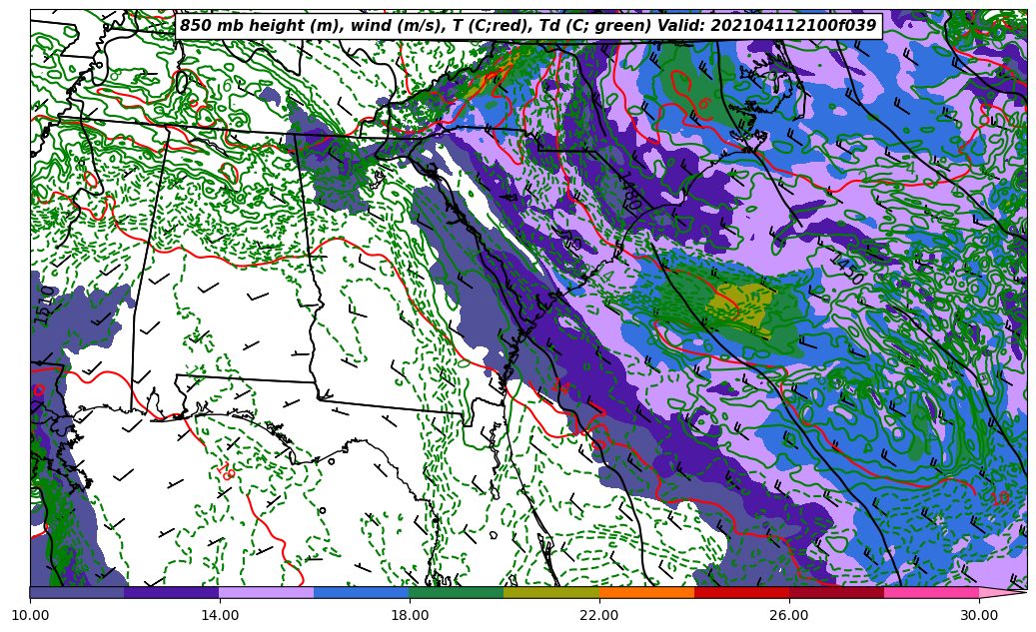Select the bright red colorbar segment before 26.00
Viewport: 1036px width, 632px height.
click(740, 592)
